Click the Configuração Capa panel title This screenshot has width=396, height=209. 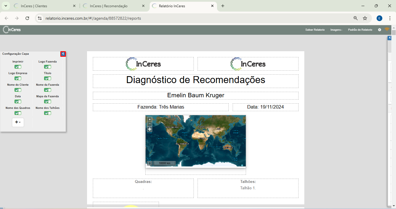(16, 54)
